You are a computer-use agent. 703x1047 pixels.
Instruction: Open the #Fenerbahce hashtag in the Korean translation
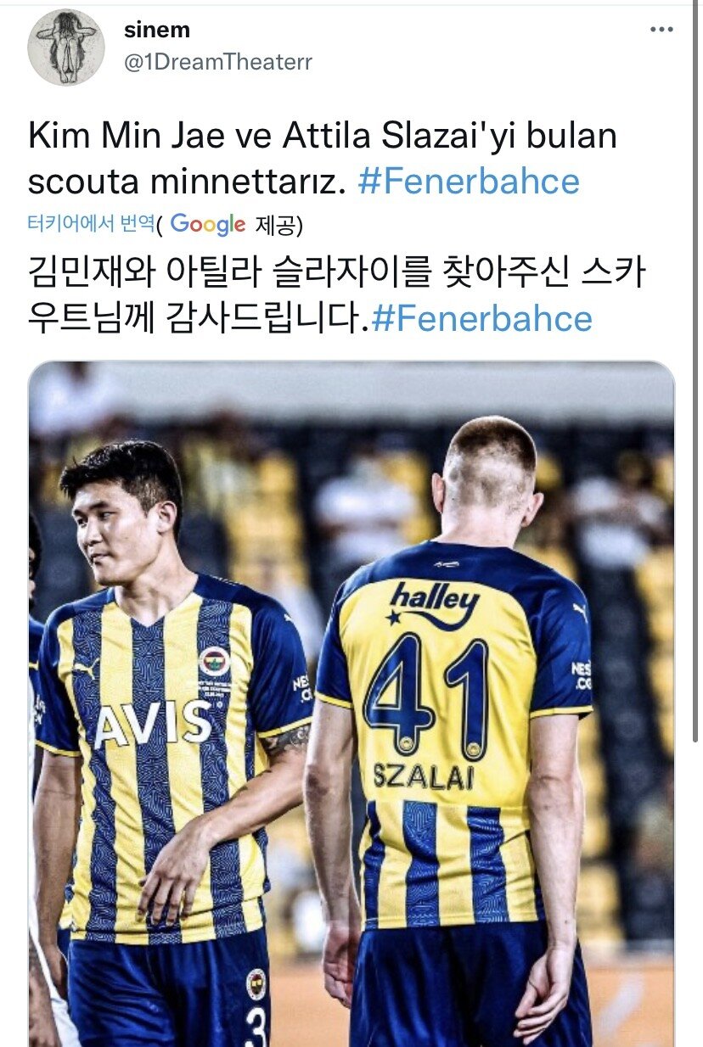[x=481, y=319]
